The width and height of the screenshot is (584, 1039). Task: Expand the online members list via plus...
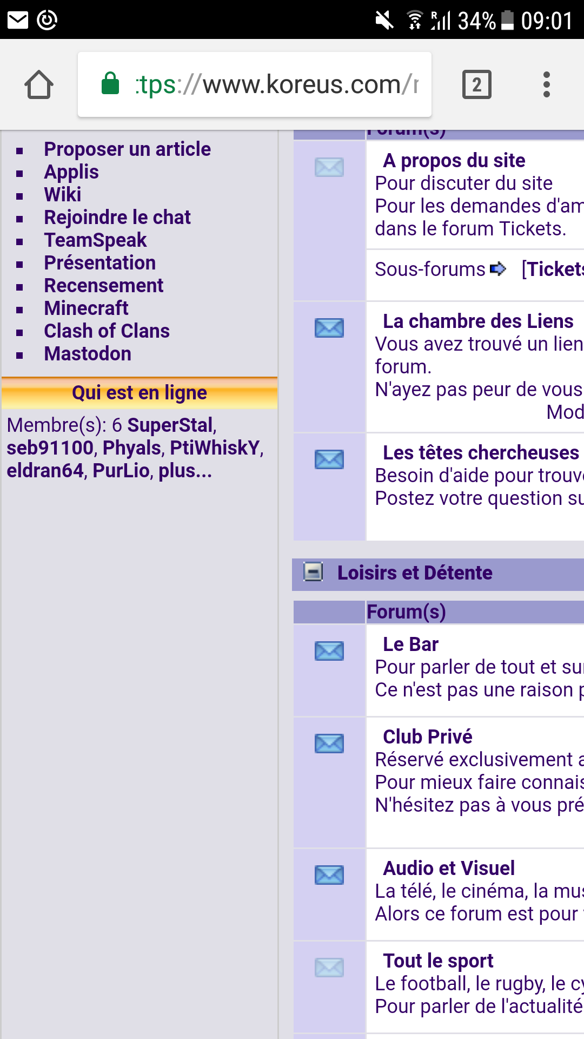click(x=185, y=471)
